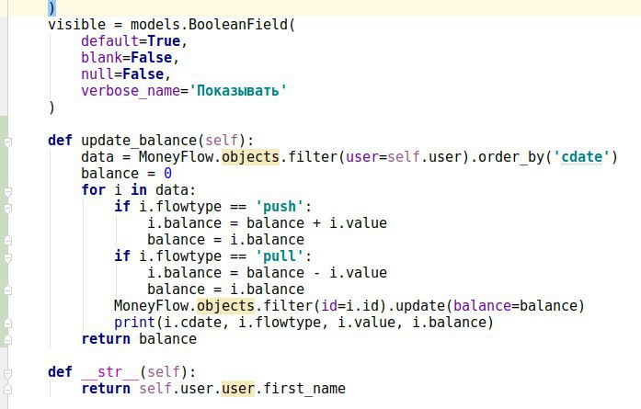Click the 0 in 'balance = 0'
The image size is (641, 409).
coord(167,173)
